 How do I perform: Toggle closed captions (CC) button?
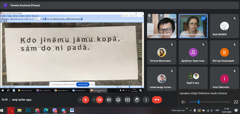(109, 100)
